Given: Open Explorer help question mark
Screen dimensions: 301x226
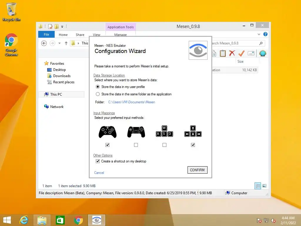Looking at the screenshot, I should coord(265,34).
